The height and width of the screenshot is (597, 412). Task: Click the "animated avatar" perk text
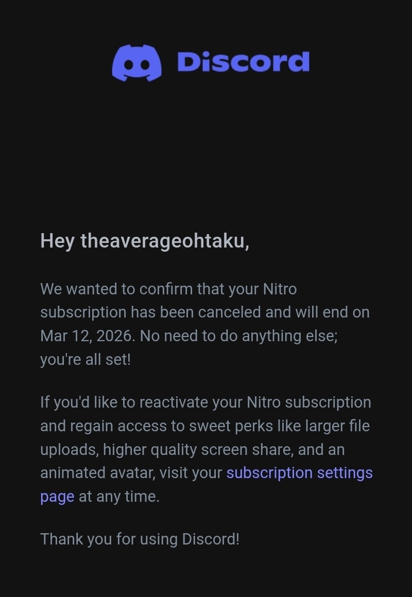pyautogui.click(x=97, y=472)
